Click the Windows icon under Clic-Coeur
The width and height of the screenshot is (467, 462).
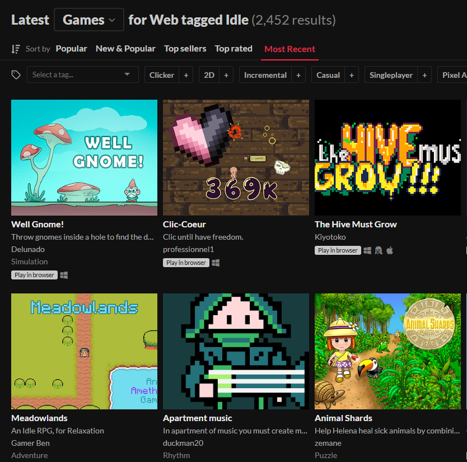(x=216, y=263)
